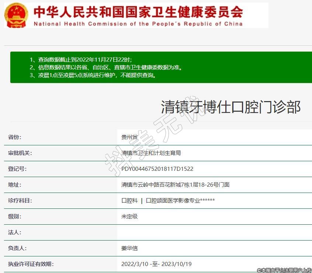Select the approval authority value 清镇市卫生和计划生育局
This screenshot has height=273, width=312.
151,153
